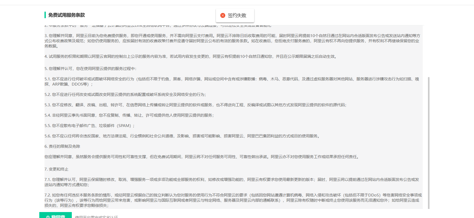Click the 免费试用服务条款 heading

[x=67, y=15]
